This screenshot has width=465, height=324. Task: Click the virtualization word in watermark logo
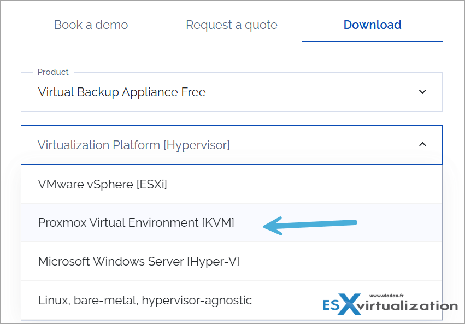pyautogui.click(x=408, y=306)
